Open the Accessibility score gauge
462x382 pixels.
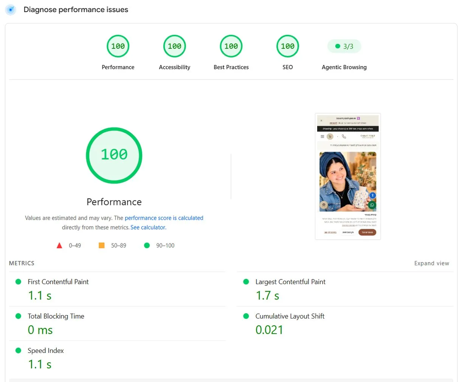(x=175, y=46)
